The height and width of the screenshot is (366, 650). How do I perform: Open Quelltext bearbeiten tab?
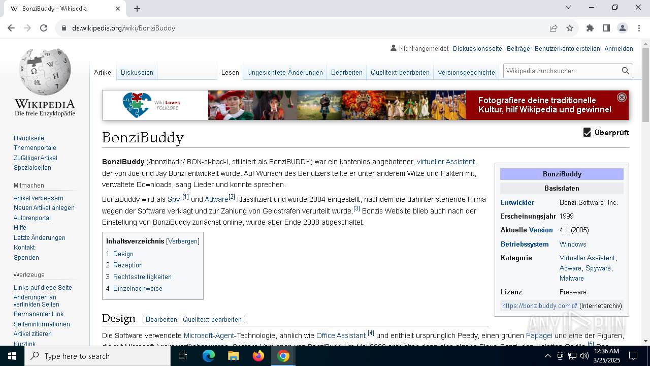pyautogui.click(x=400, y=72)
